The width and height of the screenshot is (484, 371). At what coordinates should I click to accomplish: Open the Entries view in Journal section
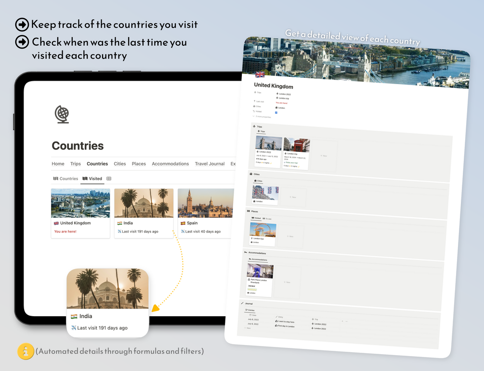click(250, 310)
